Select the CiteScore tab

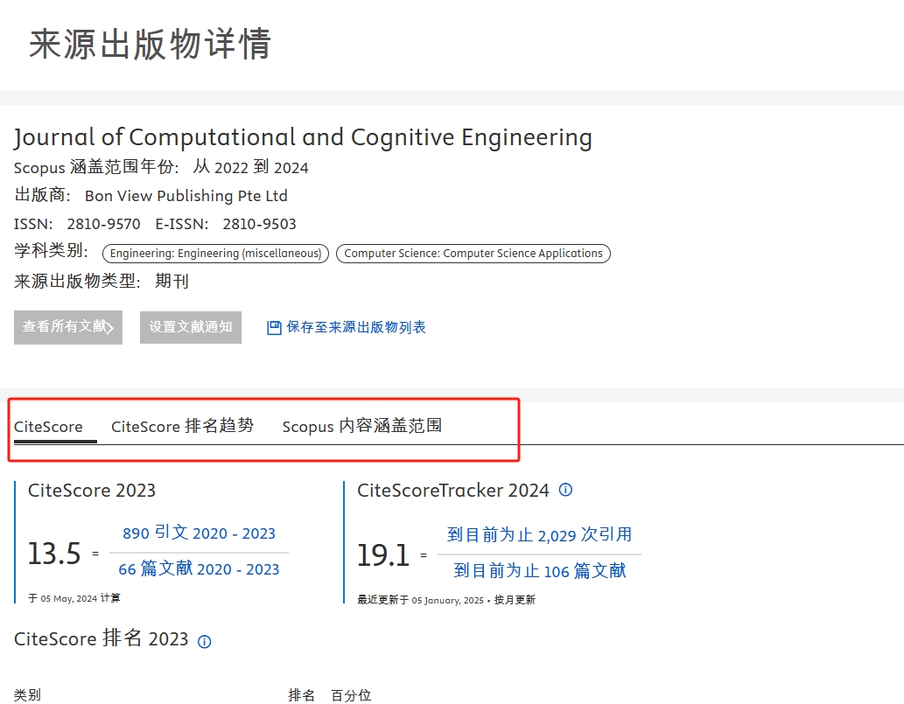[x=47, y=426]
